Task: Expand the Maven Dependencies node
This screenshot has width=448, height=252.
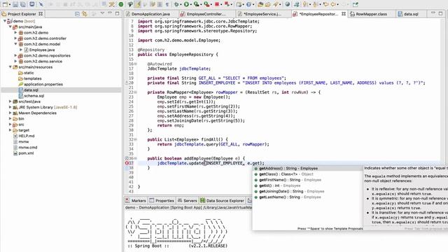Action: pos(10,113)
